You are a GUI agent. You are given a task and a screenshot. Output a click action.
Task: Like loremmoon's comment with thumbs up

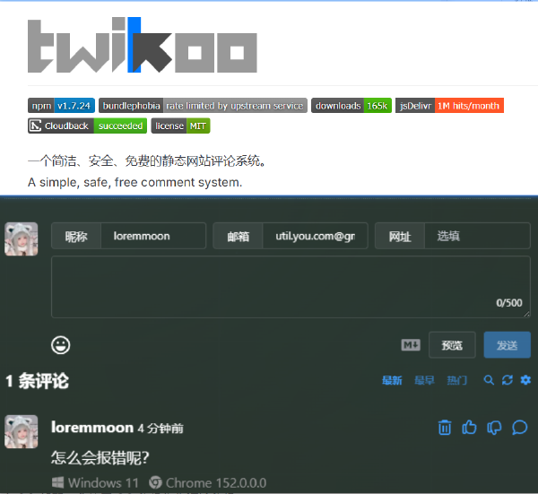[x=469, y=428]
